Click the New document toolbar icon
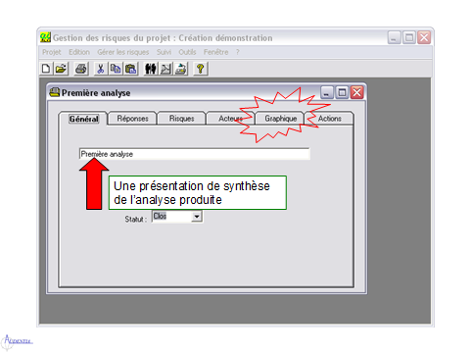Viewport: 470px width, 353px height. pos(46,69)
